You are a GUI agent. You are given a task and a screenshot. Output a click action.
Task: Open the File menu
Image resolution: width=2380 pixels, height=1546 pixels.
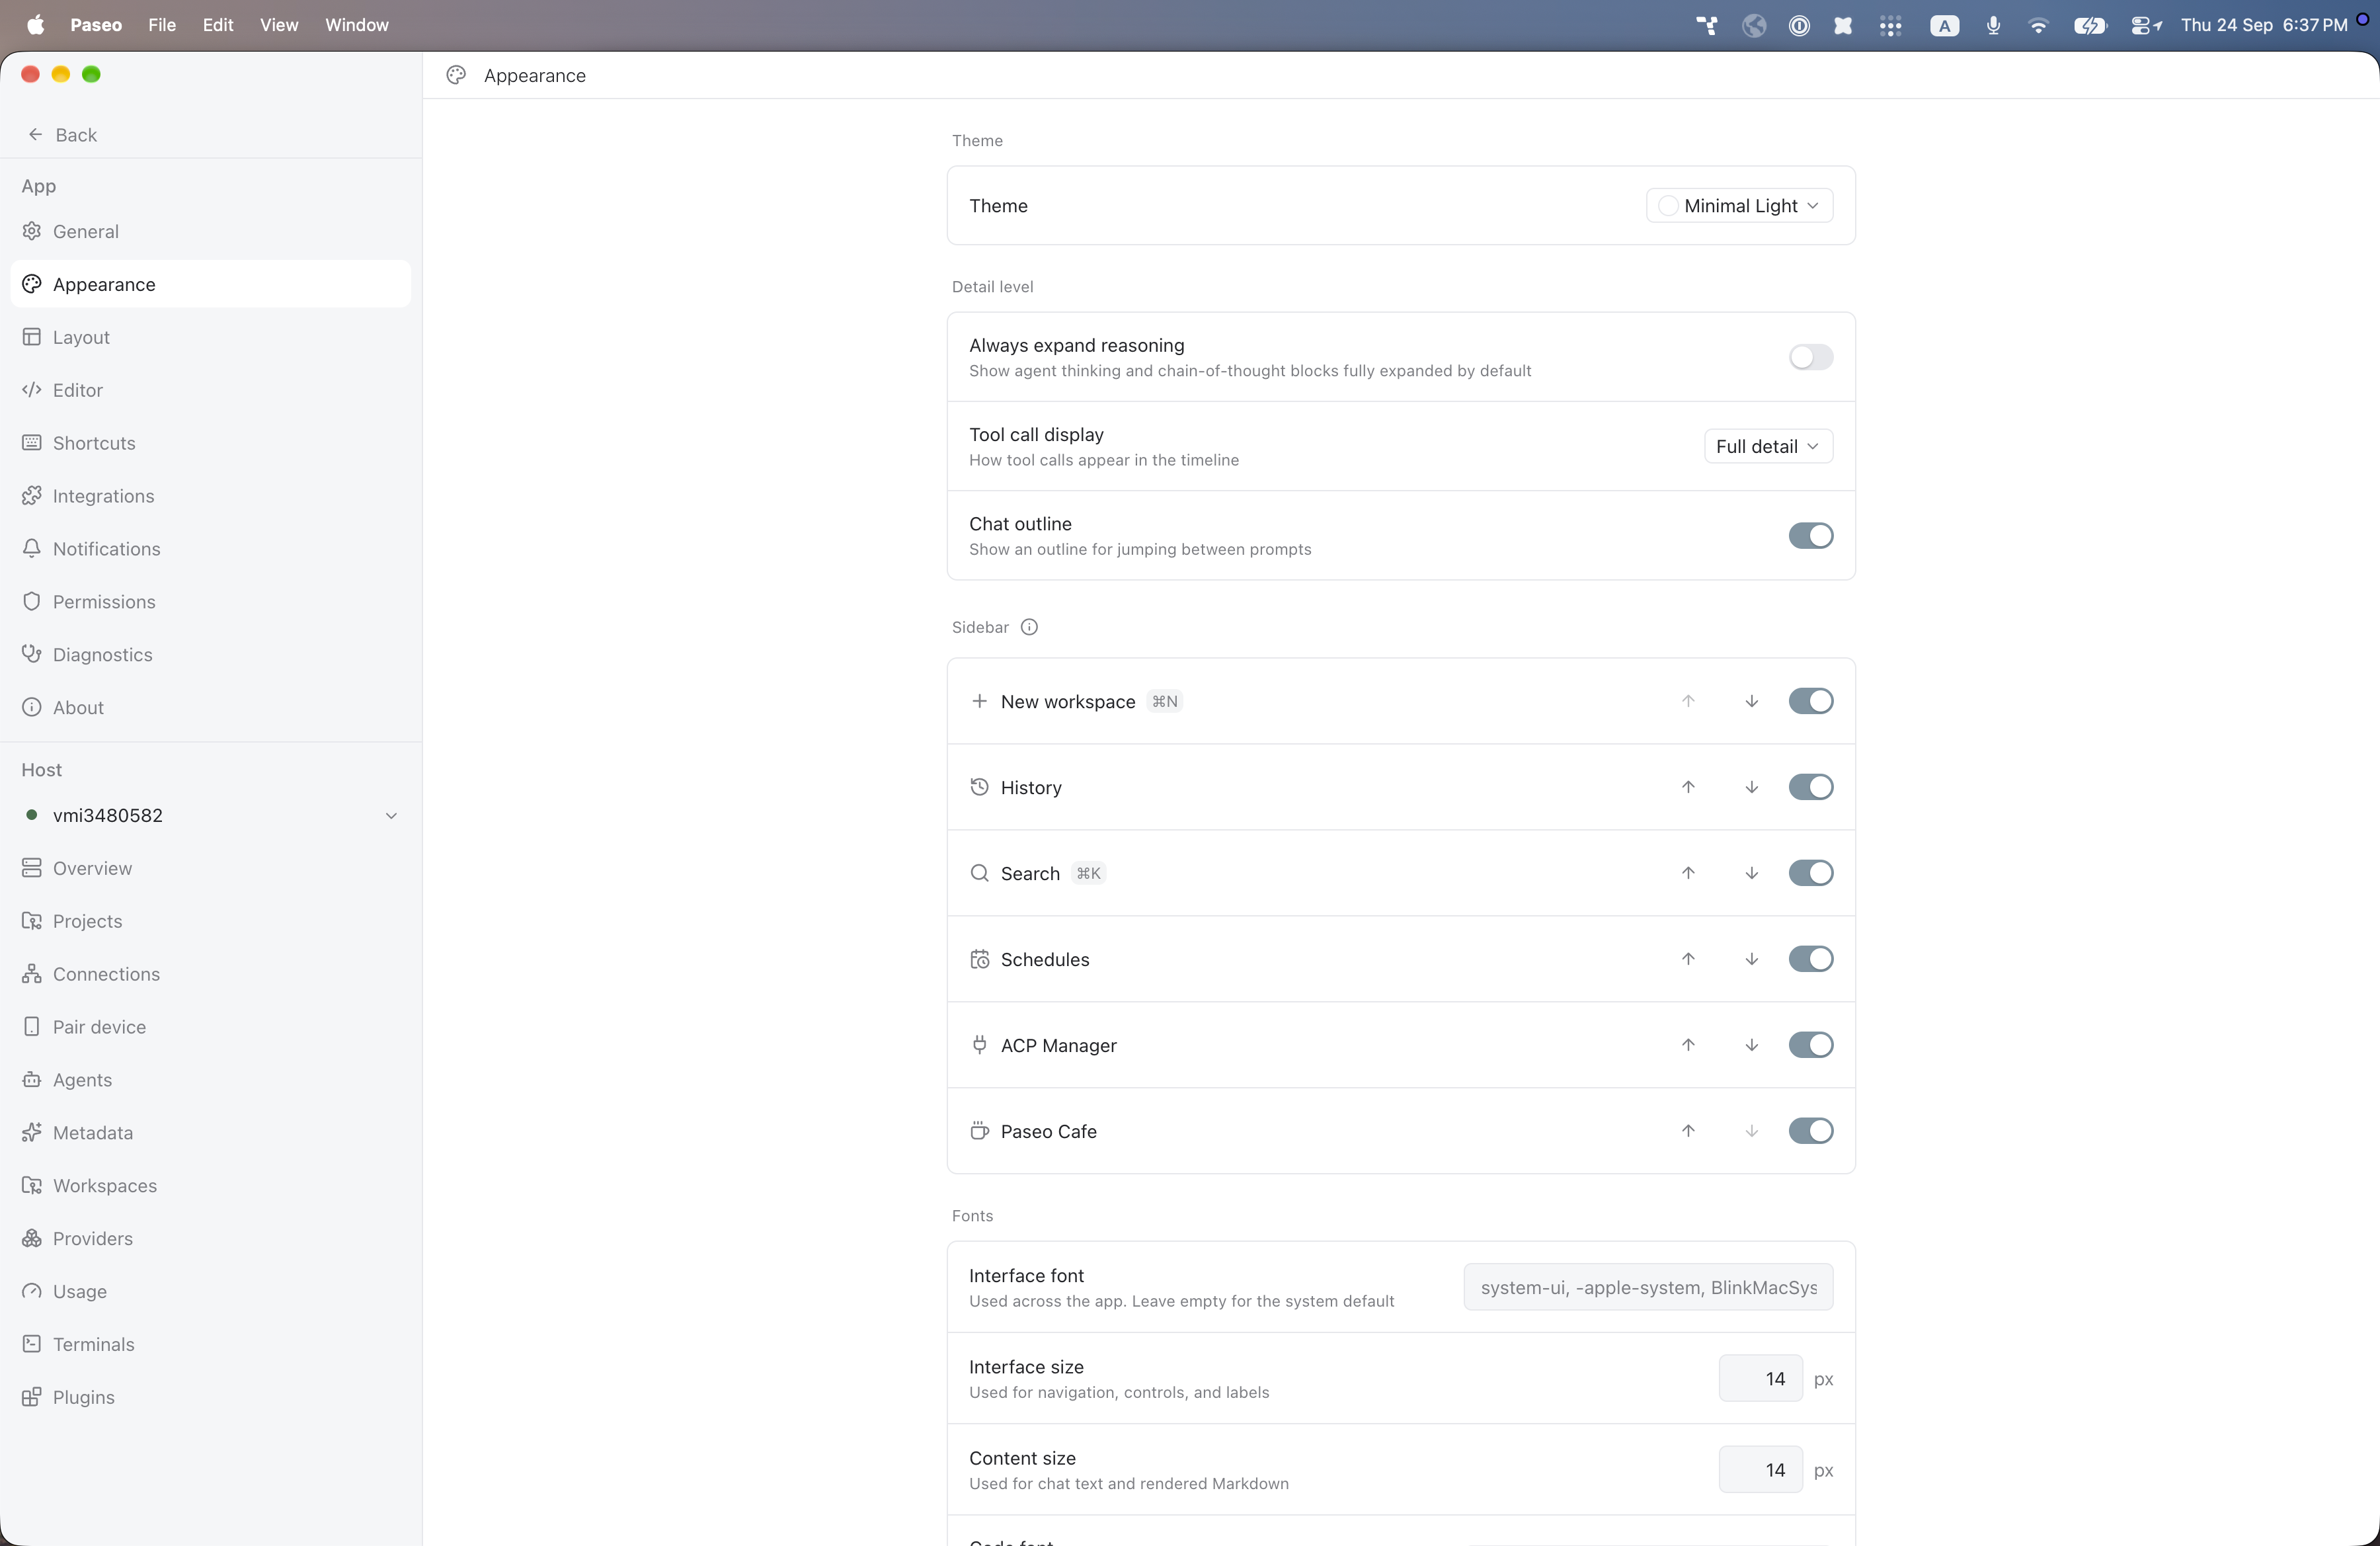coord(162,25)
